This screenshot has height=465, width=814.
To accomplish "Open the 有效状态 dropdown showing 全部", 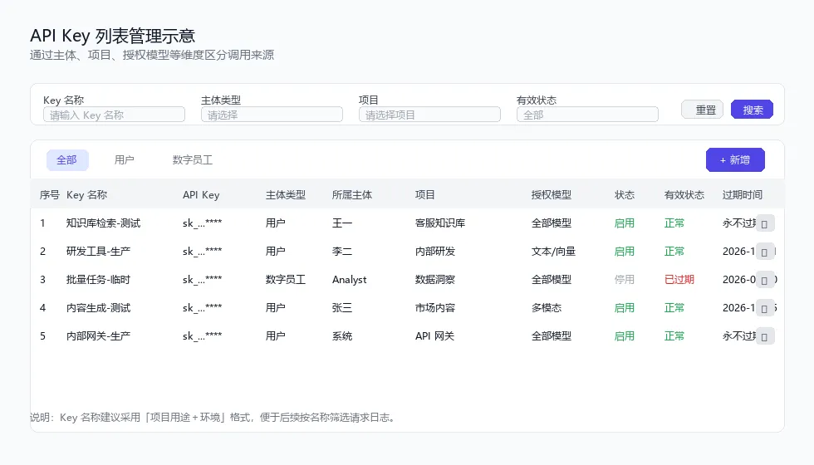I will click(x=588, y=115).
